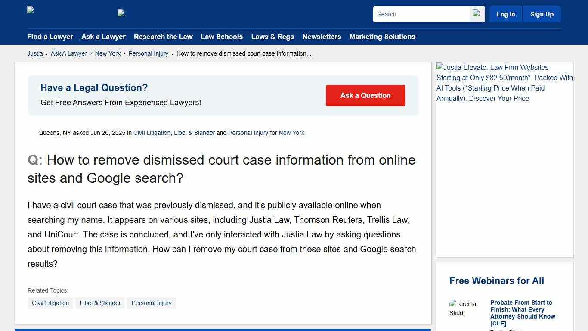Follow the Libel & Slander link
This screenshot has width=588, height=331.
pyautogui.click(x=194, y=133)
